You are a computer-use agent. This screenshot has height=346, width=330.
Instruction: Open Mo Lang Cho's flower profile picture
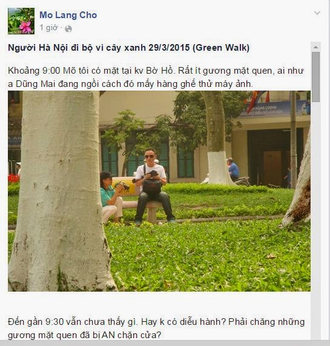click(21, 21)
